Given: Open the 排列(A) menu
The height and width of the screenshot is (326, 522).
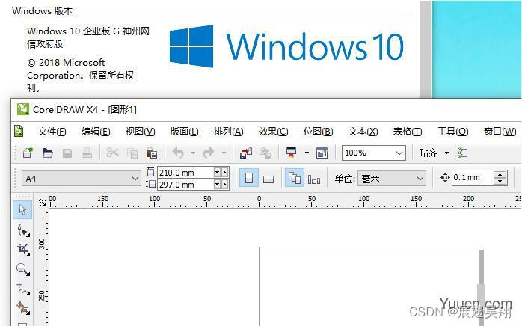Looking at the screenshot, I should (228, 132).
